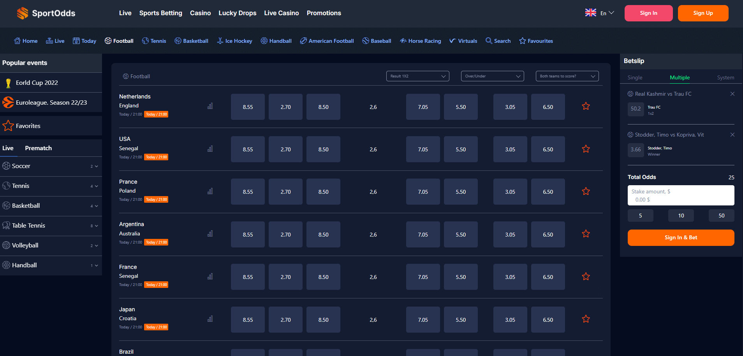Image resolution: width=743 pixels, height=356 pixels.
Task: Set quick stake to 10
Action: (681, 216)
